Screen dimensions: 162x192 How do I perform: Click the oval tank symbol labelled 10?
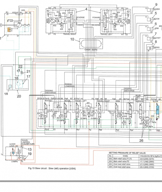coord(91,44)
